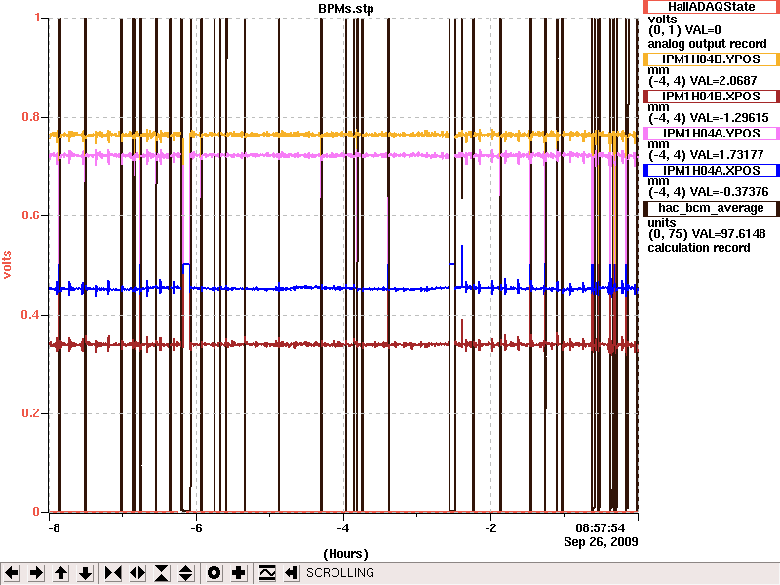Click the -4 tick label on time axis
Image resolution: width=780 pixels, height=585 pixels.
point(344,527)
